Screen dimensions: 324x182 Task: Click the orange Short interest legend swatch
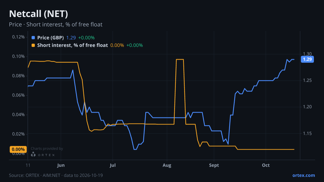33,45
